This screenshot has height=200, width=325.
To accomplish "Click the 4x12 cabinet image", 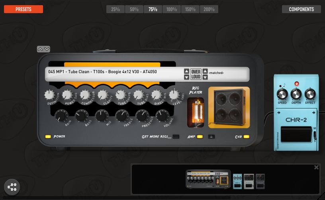I will [229, 107].
